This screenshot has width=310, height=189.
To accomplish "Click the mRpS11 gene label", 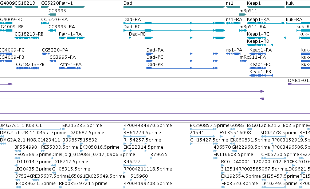I will (248, 11).
